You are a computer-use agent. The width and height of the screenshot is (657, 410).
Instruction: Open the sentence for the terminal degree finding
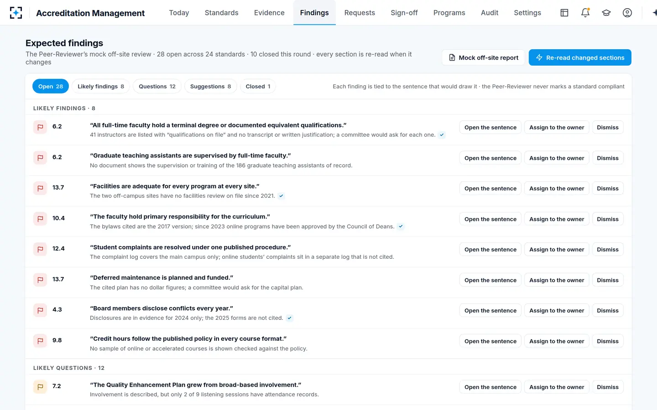[x=490, y=128]
